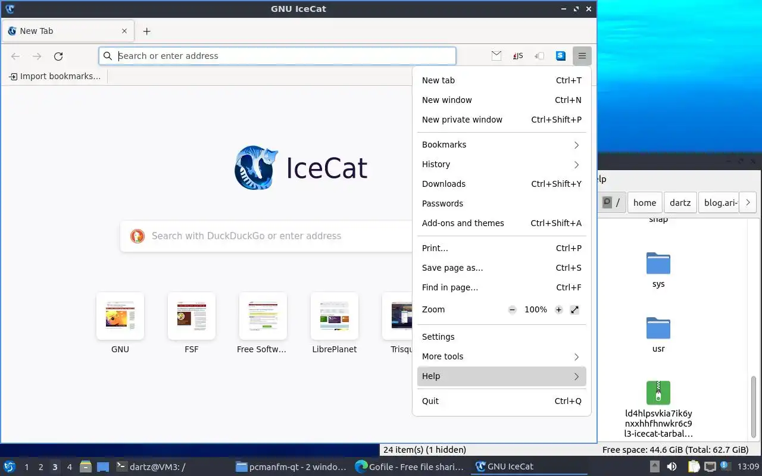Click the file manager vertical scrollbar
Image resolution: width=762 pixels, height=476 pixels.
click(x=754, y=407)
